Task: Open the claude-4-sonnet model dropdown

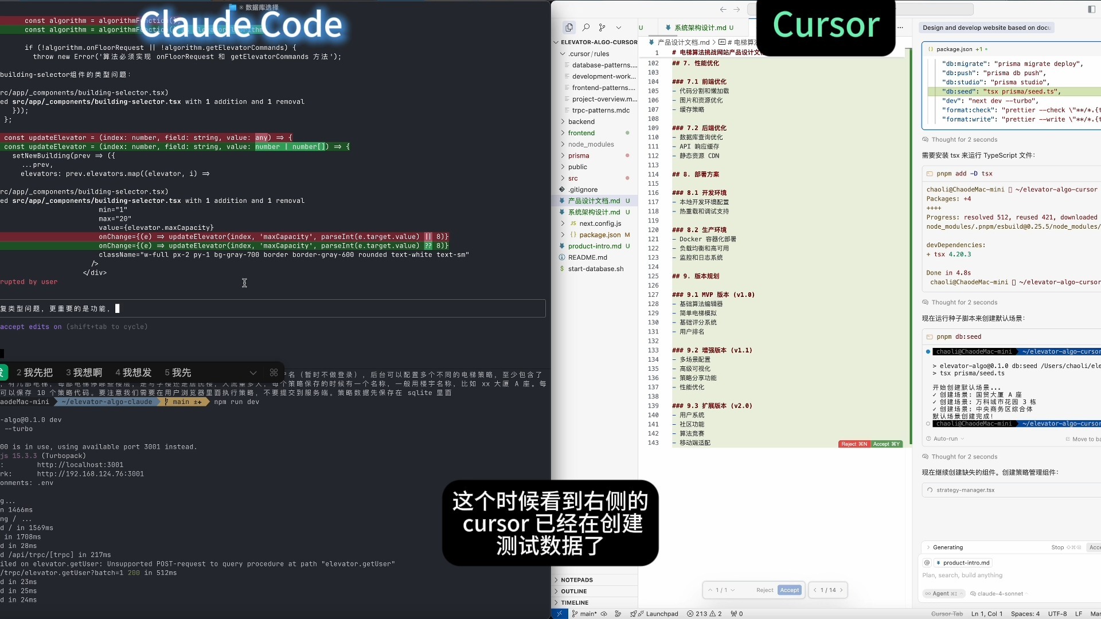Action: (x=1000, y=594)
